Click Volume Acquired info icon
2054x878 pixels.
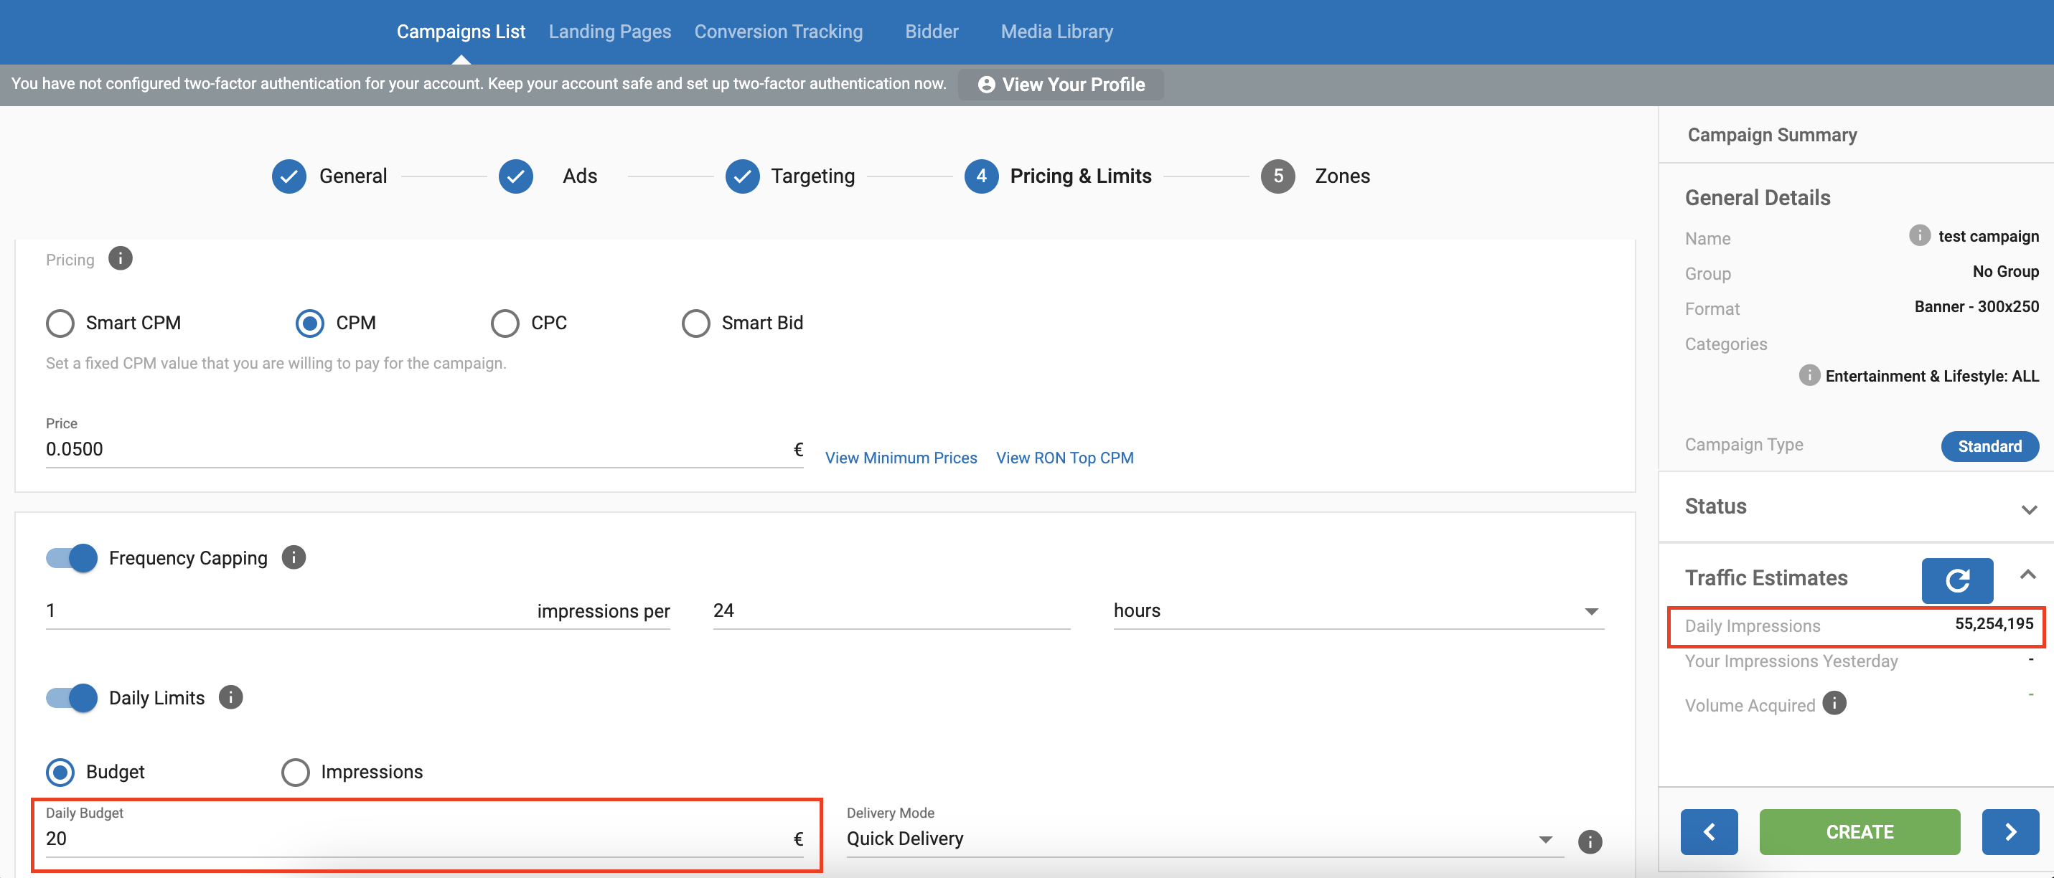pos(1834,704)
